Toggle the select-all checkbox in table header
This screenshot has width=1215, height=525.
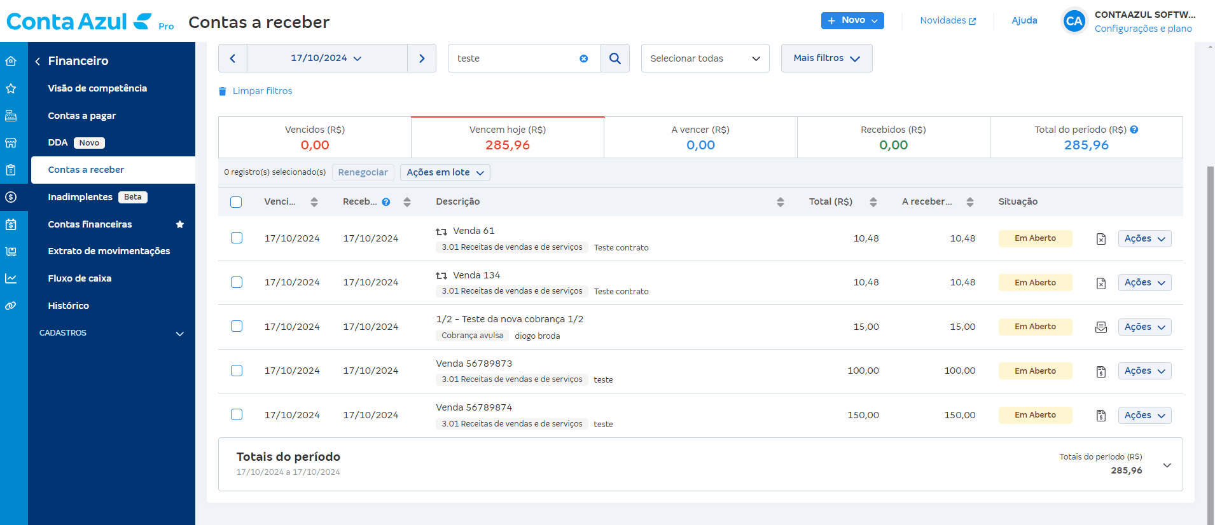(x=236, y=202)
